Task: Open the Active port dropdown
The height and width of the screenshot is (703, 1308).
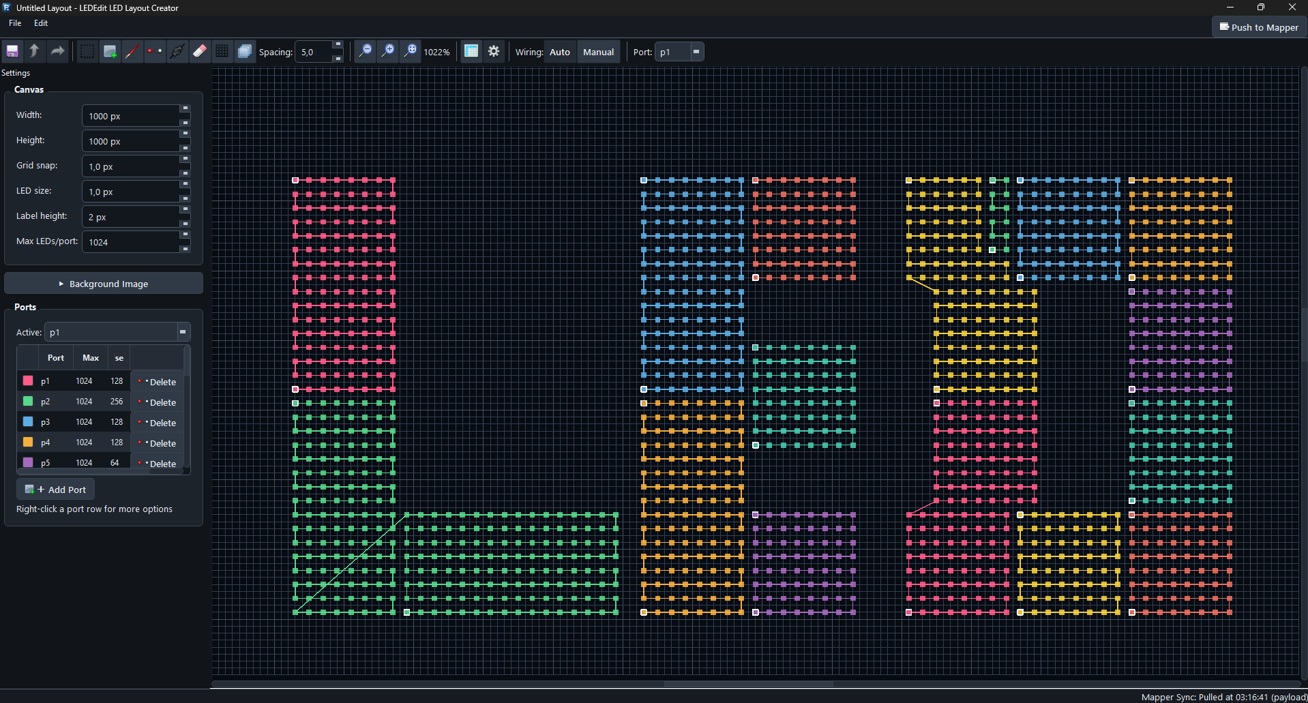Action: pyautogui.click(x=117, y=332)
